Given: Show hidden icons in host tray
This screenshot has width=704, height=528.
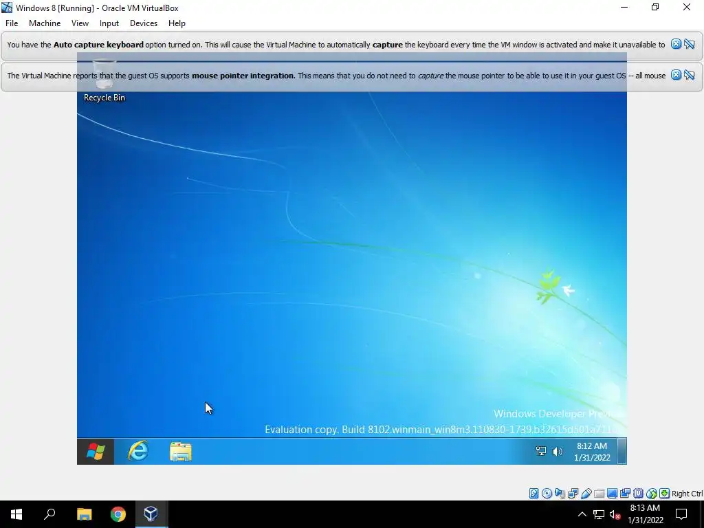Looking at the screenshot, I should 582,514.
